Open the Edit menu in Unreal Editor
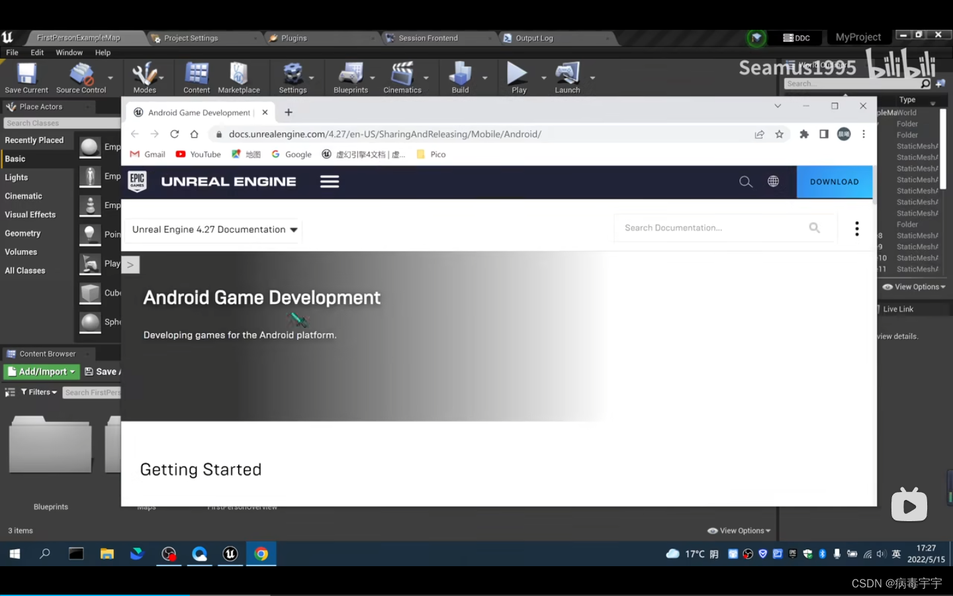The image size is (953, 596). pos(37,52)
